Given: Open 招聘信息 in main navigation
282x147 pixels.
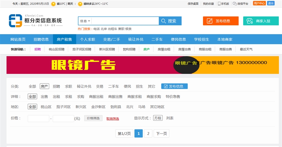Looking at the screenshot, I should 41,39.
